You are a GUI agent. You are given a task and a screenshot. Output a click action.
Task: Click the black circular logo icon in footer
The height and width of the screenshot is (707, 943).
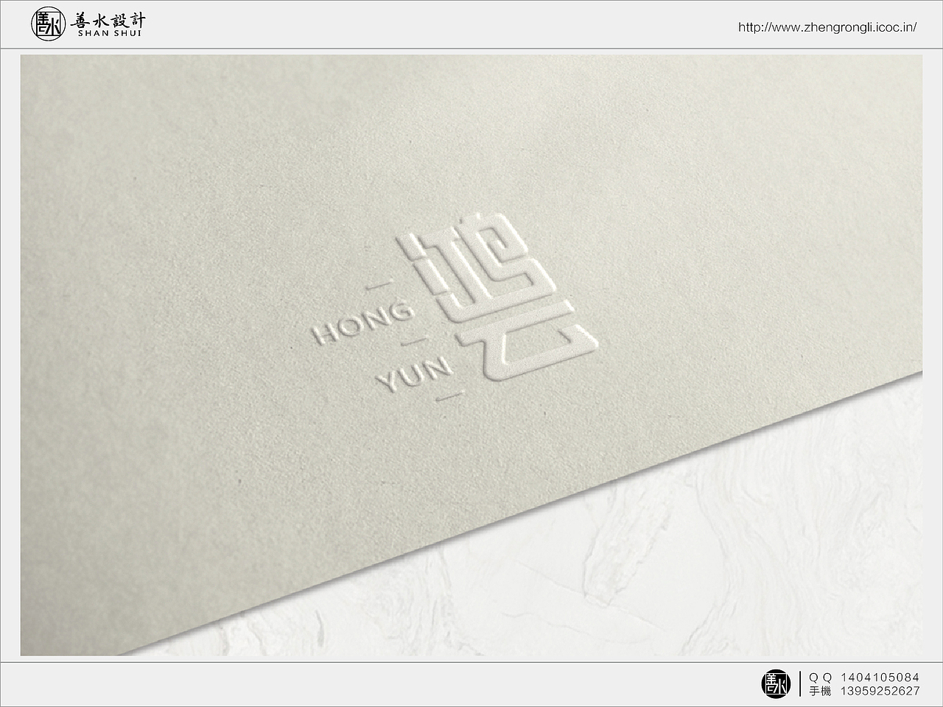coord(776,683)
